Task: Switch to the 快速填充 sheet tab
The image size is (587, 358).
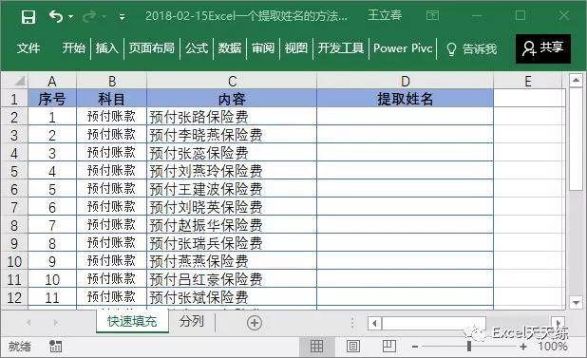Action: tap(132, 321)
